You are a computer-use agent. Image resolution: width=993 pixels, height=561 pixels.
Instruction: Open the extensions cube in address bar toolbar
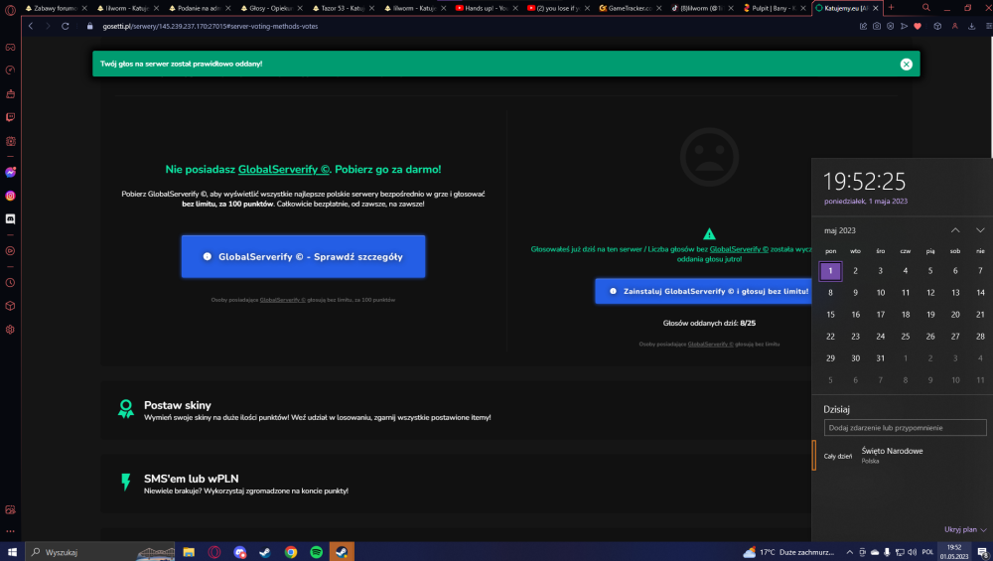point(937,26)
